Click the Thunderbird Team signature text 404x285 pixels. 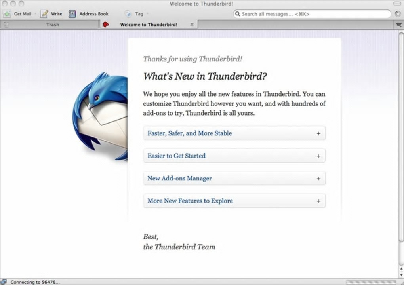[x=179, y=247]
